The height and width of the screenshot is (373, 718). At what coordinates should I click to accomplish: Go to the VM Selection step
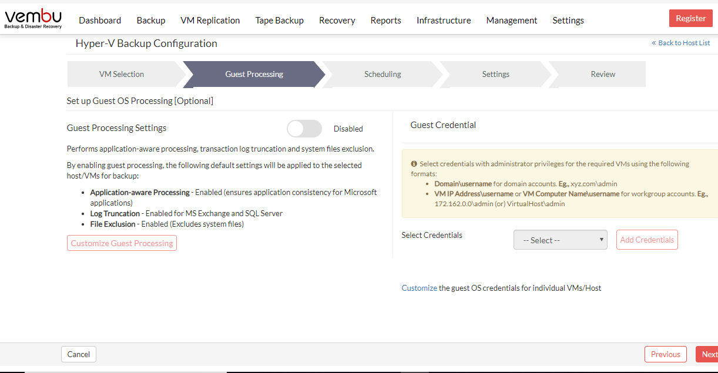pos(122,74)
